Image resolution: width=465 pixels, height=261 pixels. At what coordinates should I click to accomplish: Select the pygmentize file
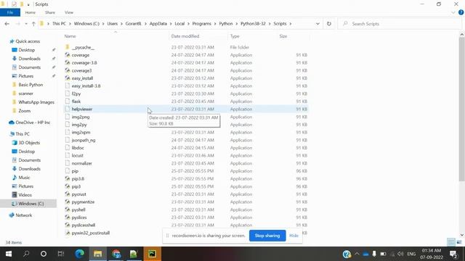[83, 202]
